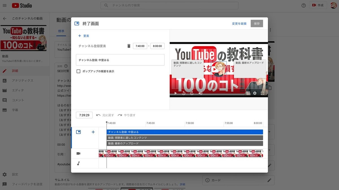Click the plus to add a timeline element
This screenshot has height=190, width=339.
(x=93, y=132)
